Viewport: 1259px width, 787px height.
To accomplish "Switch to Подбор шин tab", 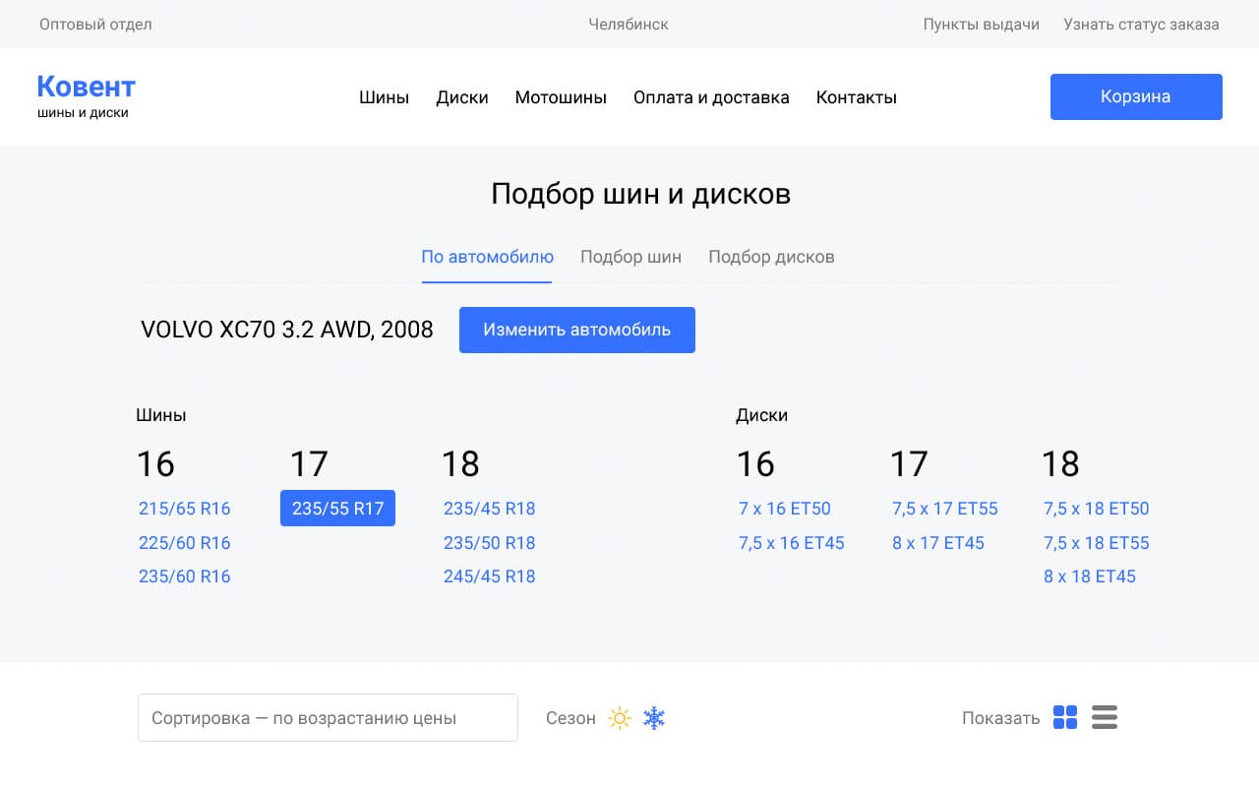I will [630, 257].
